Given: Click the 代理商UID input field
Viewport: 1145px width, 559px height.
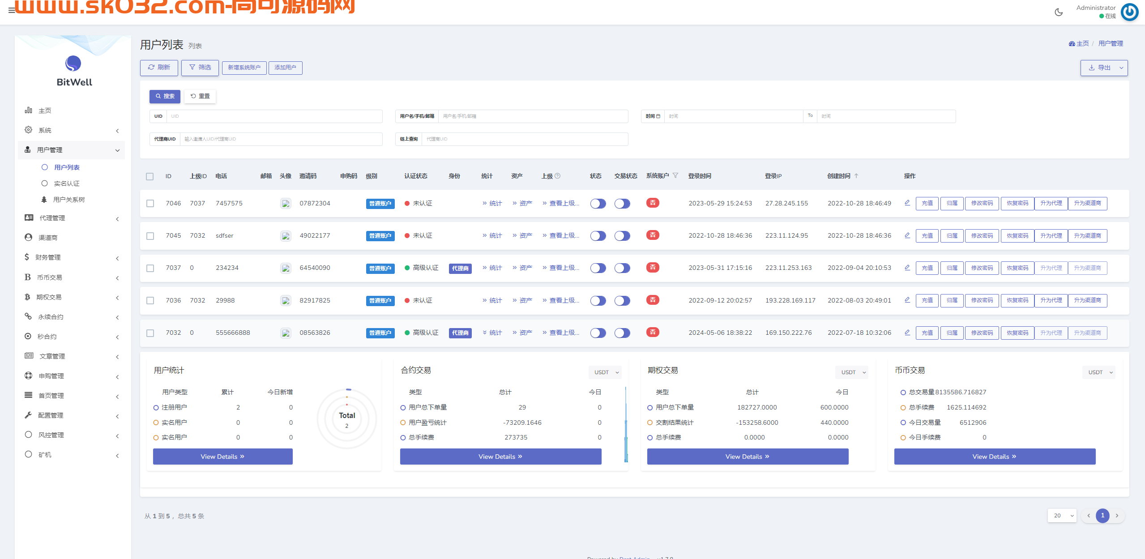Looking at the screenshot, I should 281,139.
